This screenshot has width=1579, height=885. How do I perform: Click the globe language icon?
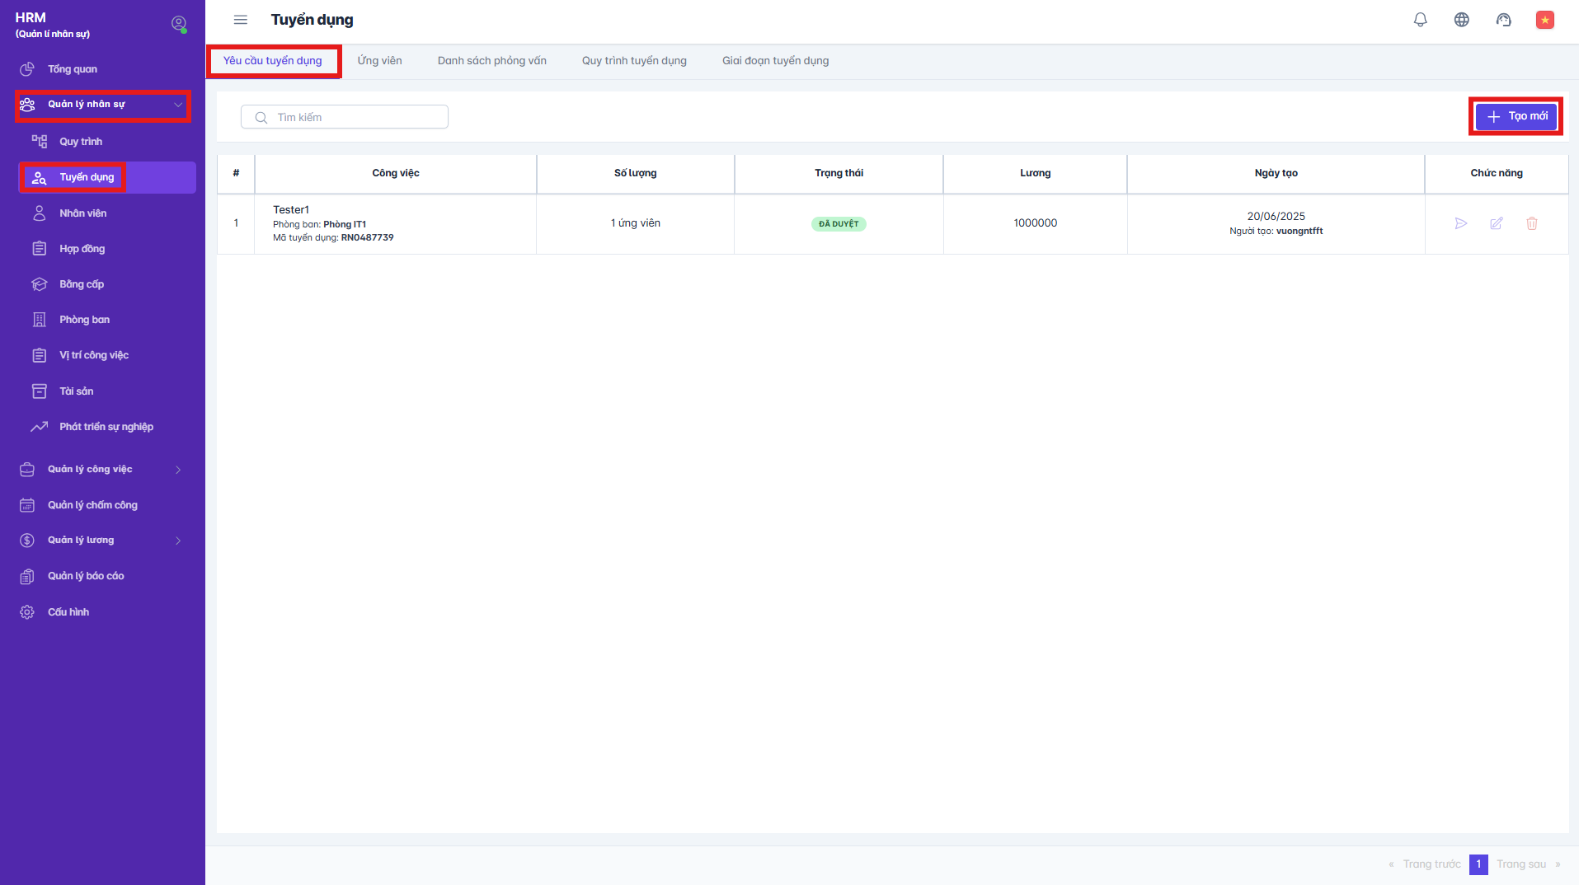point(1461,20)
